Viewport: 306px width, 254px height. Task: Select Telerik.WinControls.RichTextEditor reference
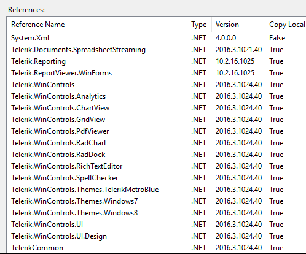(x=66, y=166)
